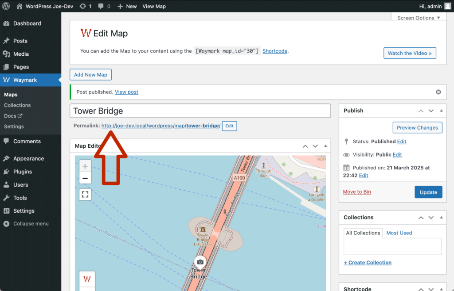
Task: Open Plugins in the sidebar menu
Action: point(22,172)
